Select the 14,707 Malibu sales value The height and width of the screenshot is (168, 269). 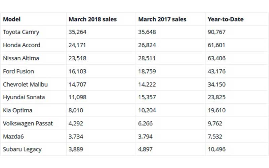(77, 85)
